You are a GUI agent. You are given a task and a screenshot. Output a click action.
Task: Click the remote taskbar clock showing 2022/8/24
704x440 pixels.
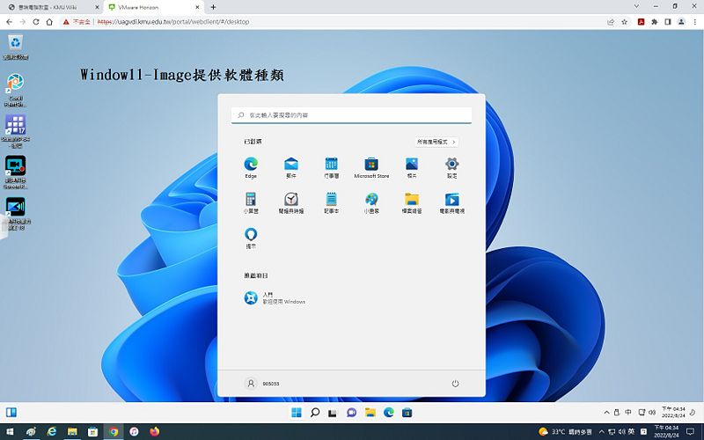coord(673,412)
